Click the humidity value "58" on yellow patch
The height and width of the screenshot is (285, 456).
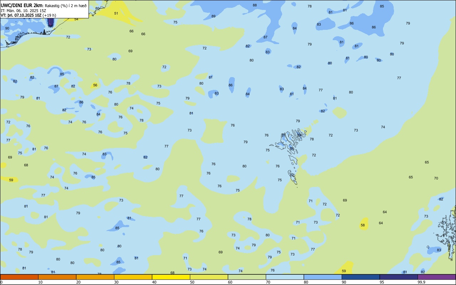[363, 225]
